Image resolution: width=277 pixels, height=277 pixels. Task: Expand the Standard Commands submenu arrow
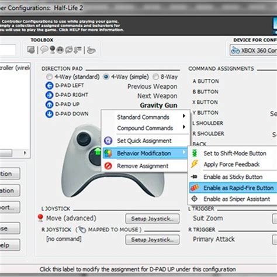click(x=184, y=116)
